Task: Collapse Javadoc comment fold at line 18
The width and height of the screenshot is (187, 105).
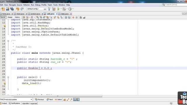Action: pos(8,41)
